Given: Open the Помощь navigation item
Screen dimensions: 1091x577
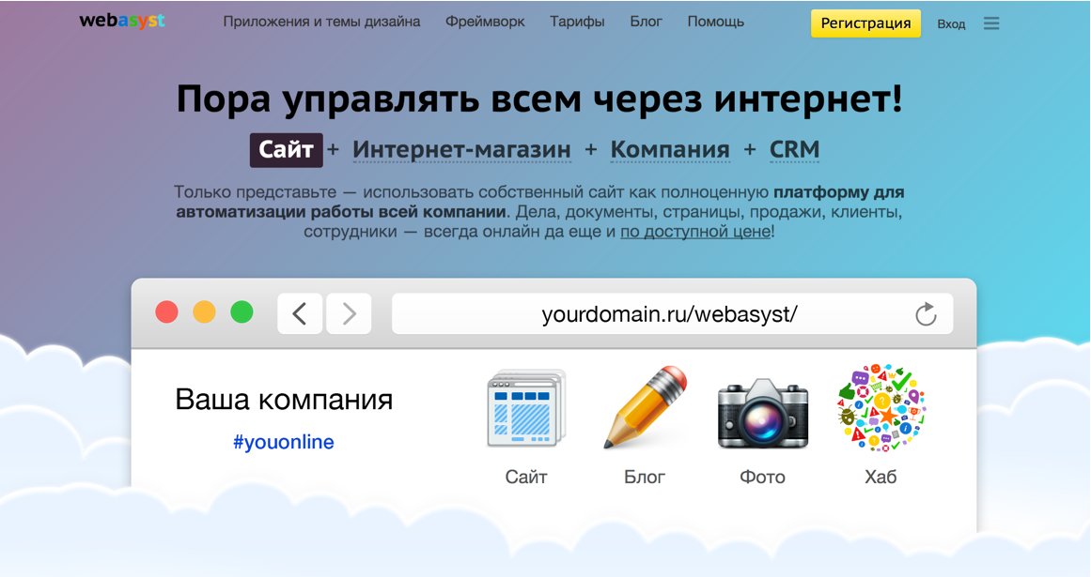Looking at the screenshot, I should [x=715, y=22].
